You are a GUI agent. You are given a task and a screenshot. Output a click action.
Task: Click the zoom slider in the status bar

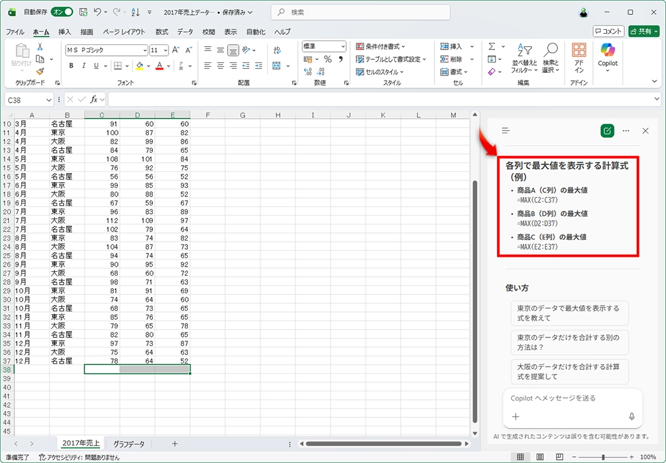[x=604, y=457]
